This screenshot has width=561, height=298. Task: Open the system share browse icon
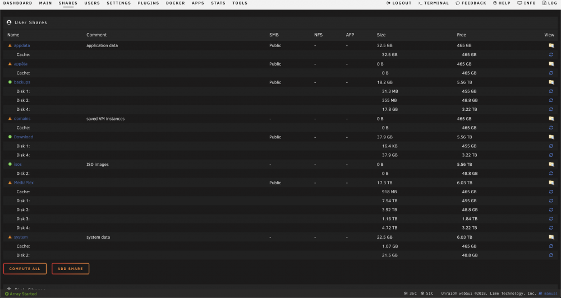[x=551, y=237]
